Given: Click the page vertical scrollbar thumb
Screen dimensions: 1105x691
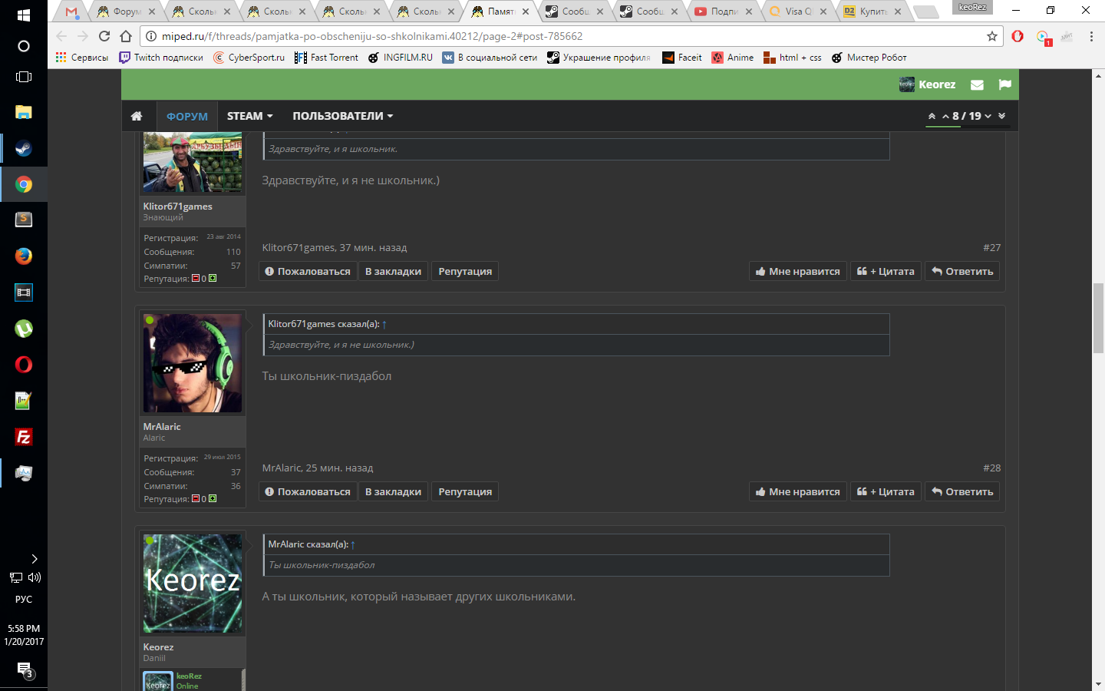Looking at the screenshot, I should pos(1098,317).
